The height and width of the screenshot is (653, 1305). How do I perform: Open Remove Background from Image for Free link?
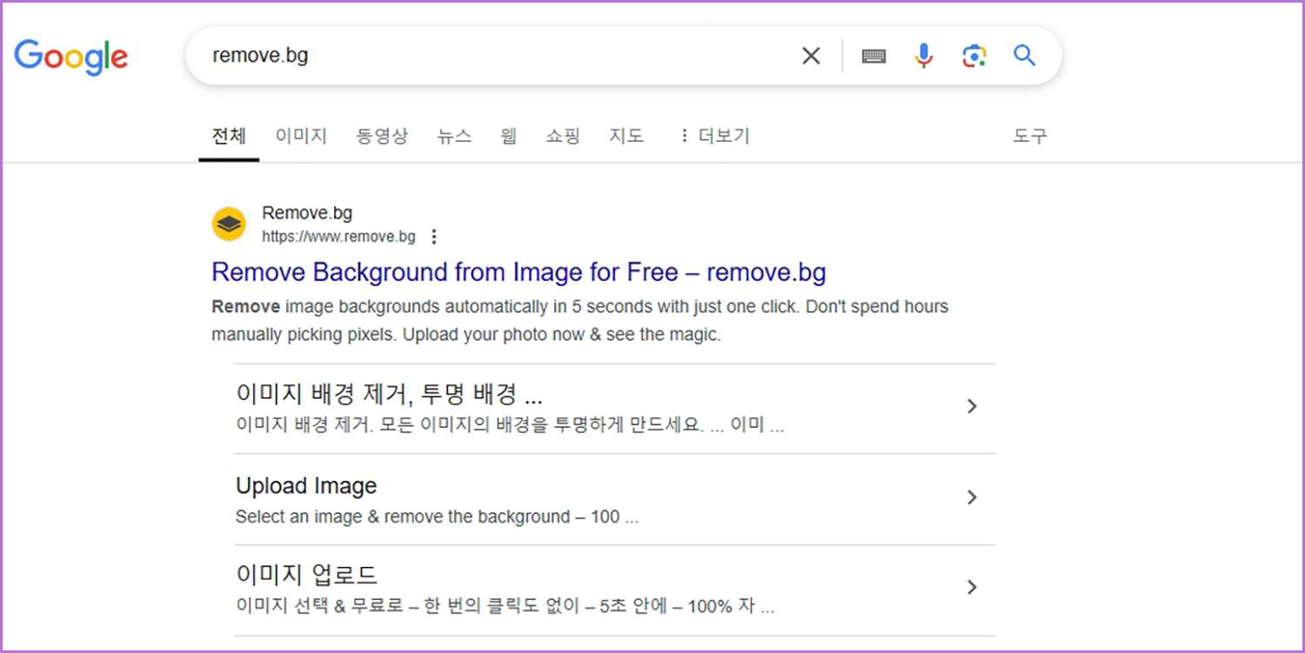[519, 272]
